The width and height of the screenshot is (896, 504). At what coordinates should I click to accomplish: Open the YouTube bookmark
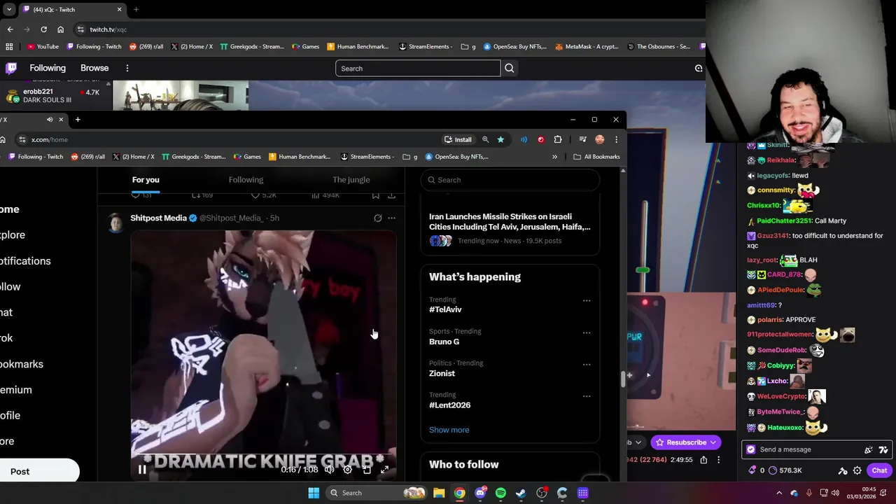tap(43, 47)
